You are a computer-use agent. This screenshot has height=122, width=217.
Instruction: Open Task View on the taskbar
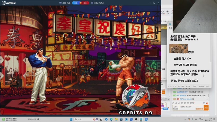point(101,119)
